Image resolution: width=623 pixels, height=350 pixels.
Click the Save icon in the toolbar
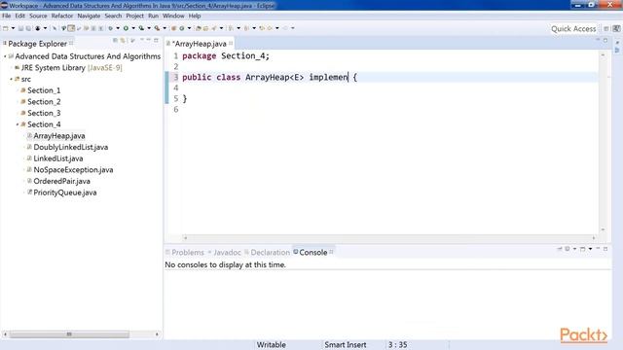click(20, 28)
